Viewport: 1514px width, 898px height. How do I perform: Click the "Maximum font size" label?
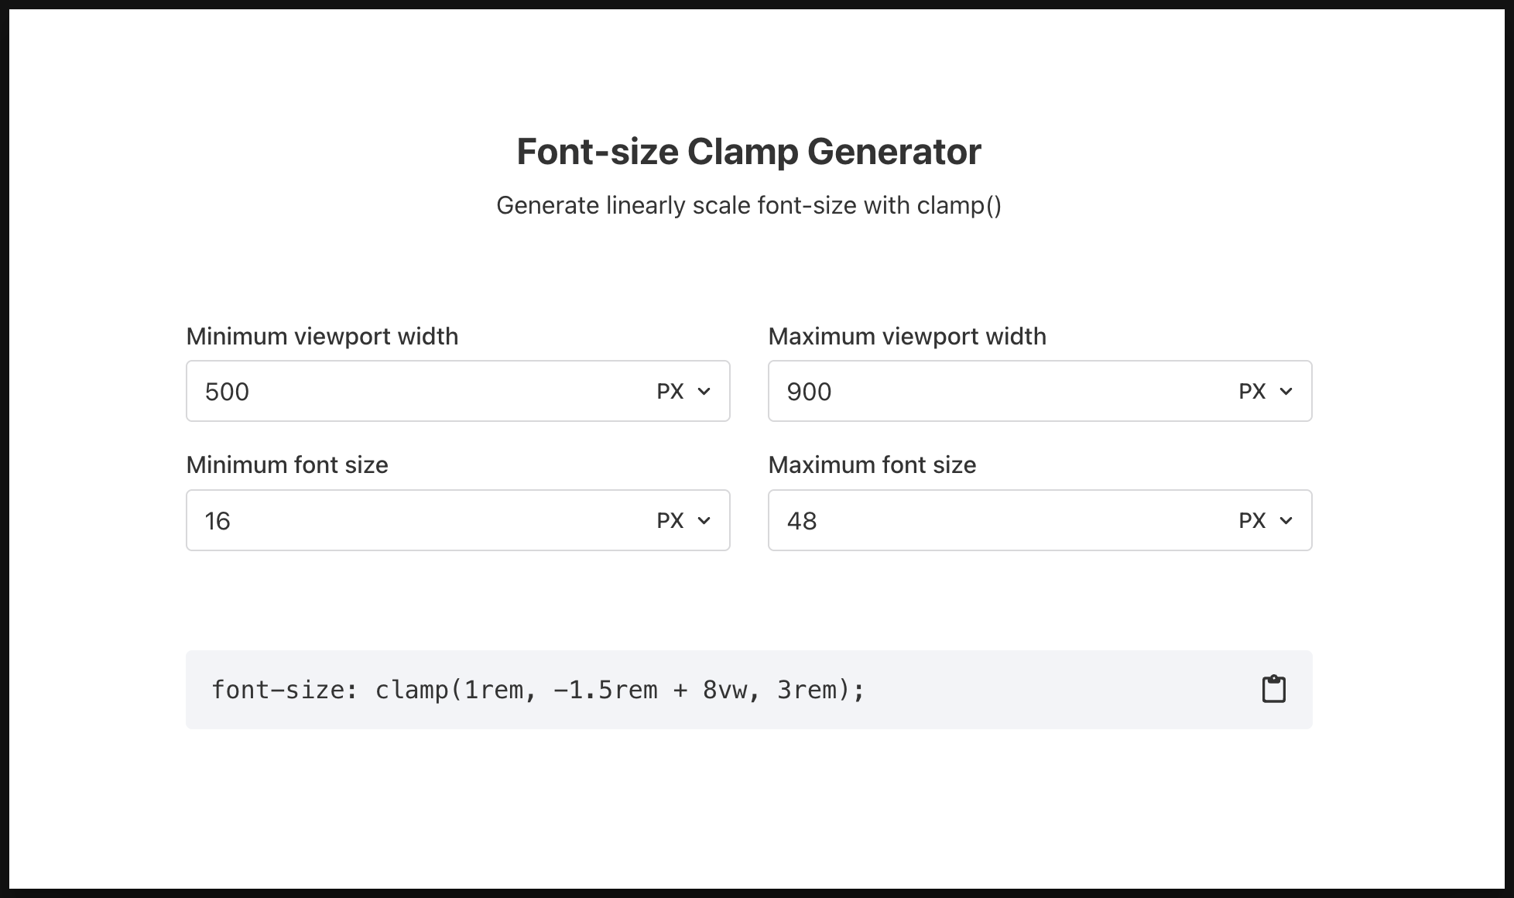872,465
